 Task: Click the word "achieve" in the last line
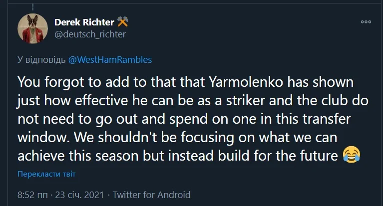click(40, 156)
